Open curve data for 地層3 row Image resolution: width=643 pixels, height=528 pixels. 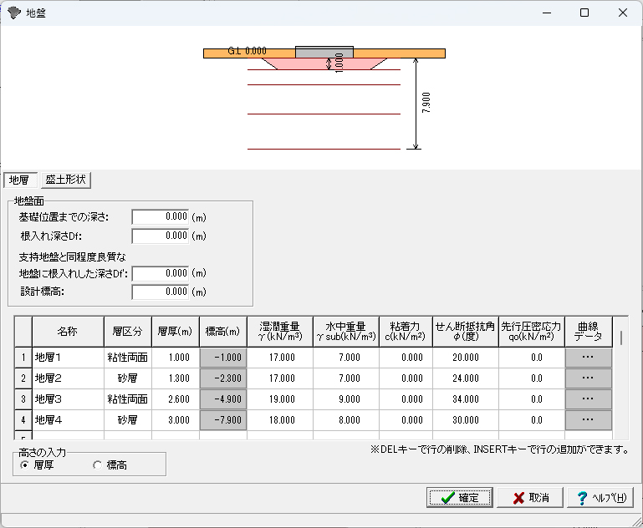[x=588, y=399]
